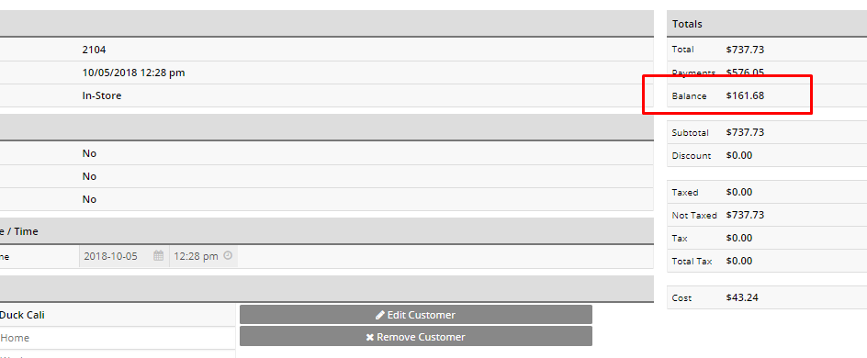The image size is (867, 358).
Task: Click the 2018-10-05 date input field
Action: (x=124, y=256)
